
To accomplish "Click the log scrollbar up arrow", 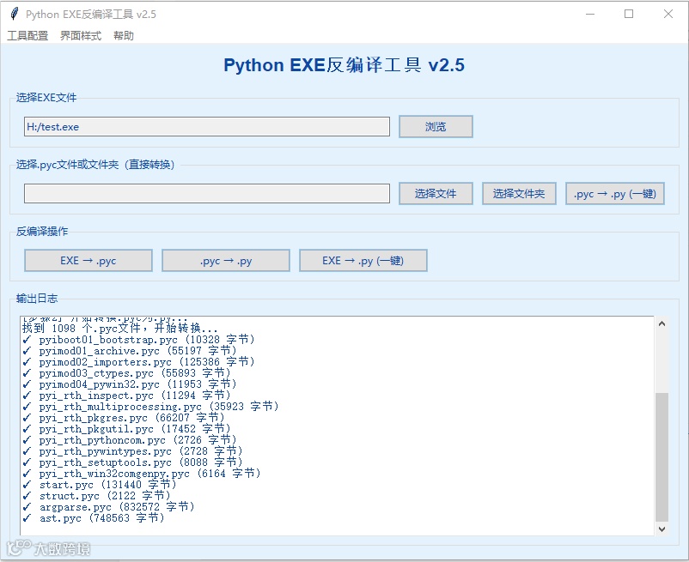I will coord(662,323).
